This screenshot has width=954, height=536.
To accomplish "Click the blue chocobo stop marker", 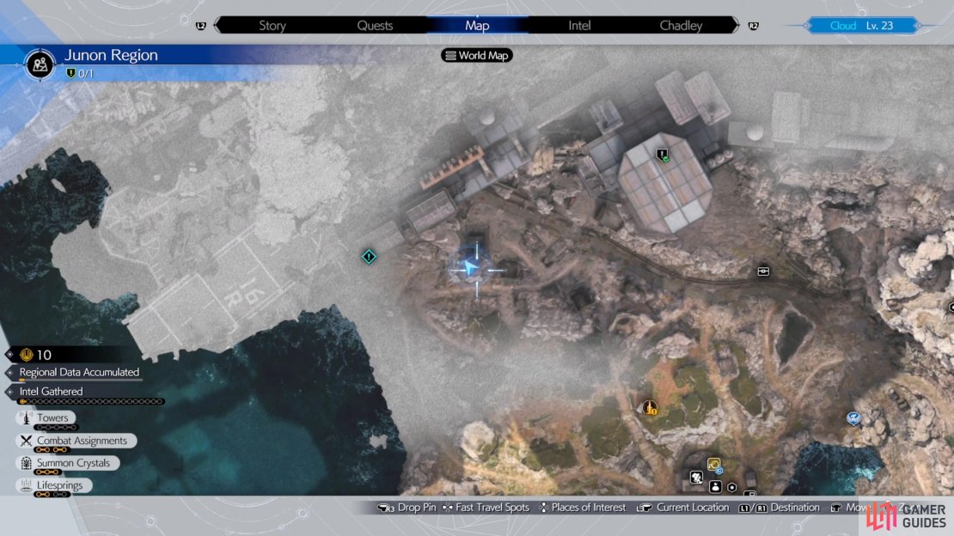I will (x=853, y=418).
